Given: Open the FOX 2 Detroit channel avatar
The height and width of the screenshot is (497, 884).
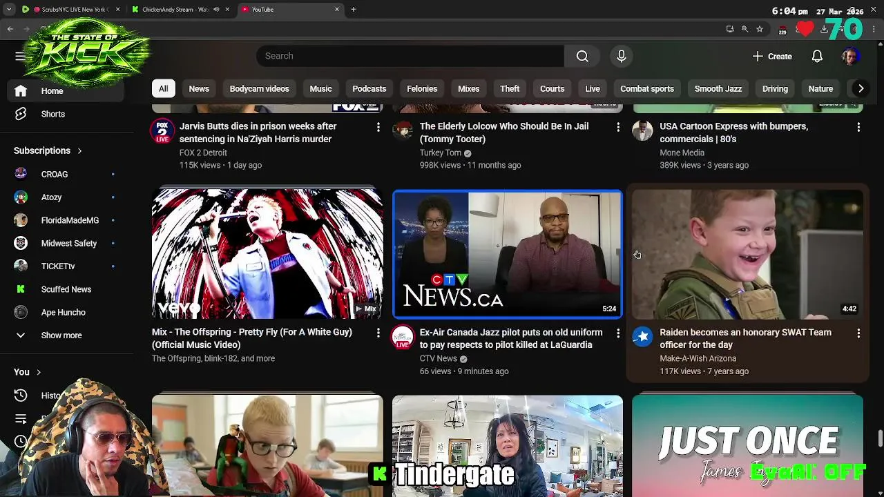Looking at the screenshot, I should tap(162, 131).
